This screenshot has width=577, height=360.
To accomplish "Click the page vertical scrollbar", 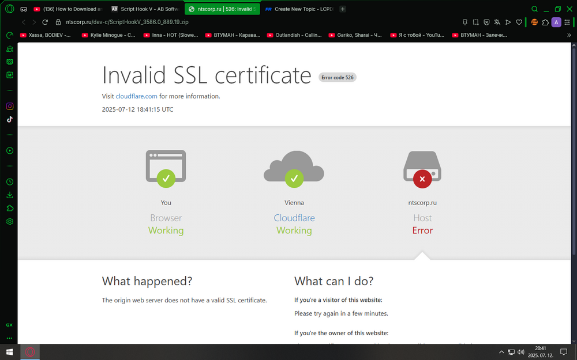I will click(574, 150).
